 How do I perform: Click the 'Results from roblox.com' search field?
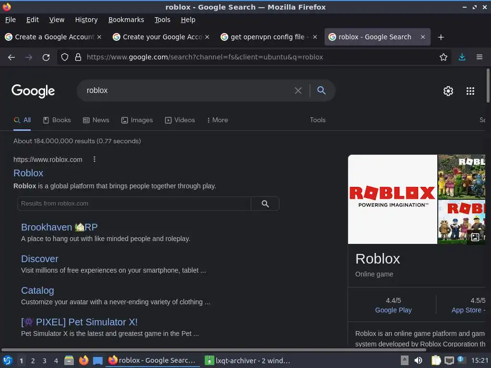(x=134, y=204)
